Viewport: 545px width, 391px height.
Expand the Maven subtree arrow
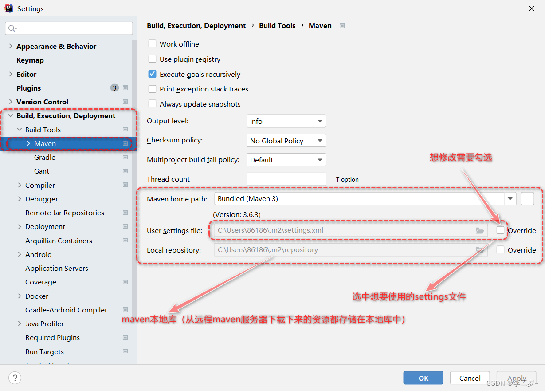pos(28,143)
